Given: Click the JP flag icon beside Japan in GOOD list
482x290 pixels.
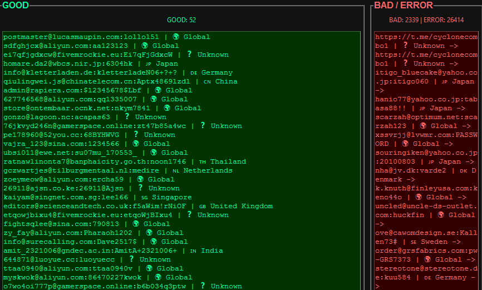Looking at the screenshot, I should [149, 64].
